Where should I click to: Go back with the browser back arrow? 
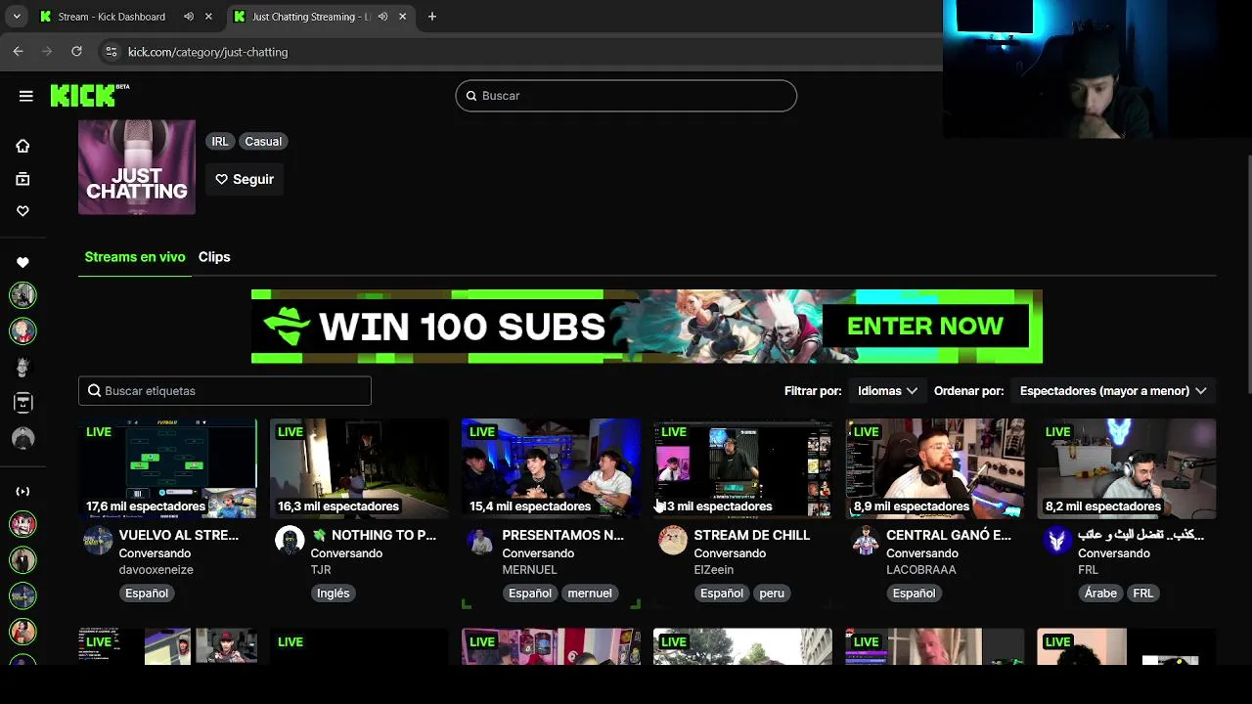(18, 52)
